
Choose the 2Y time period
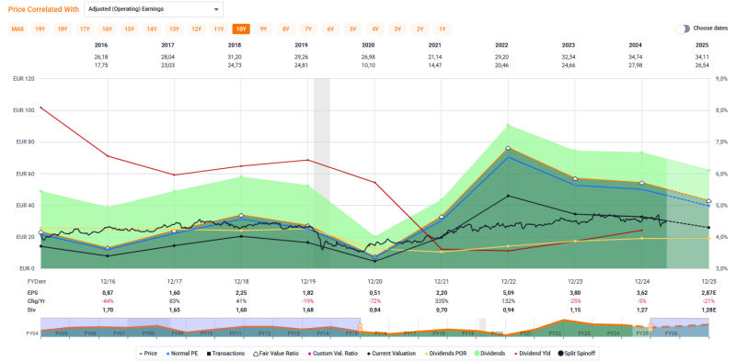tap(420, 29)
